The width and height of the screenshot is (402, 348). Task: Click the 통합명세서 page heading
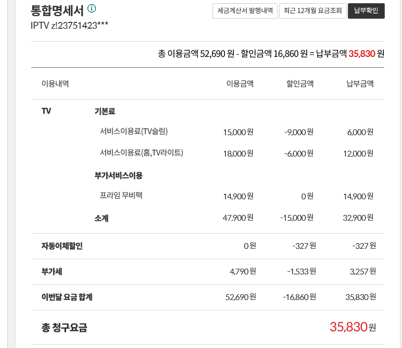[x=57, y=10]
